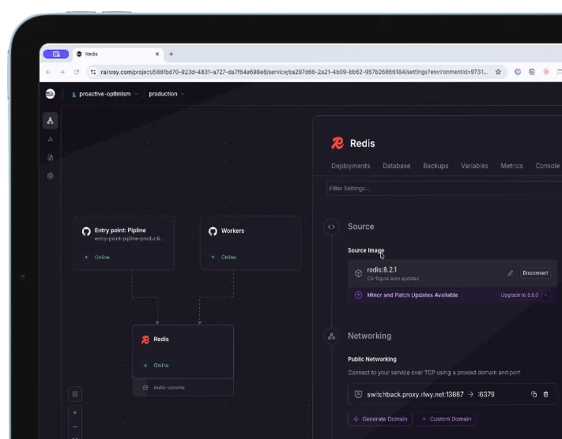Delete the TCP proxy with trash icon
562x439 pixels.
click(x=545, y=394)
